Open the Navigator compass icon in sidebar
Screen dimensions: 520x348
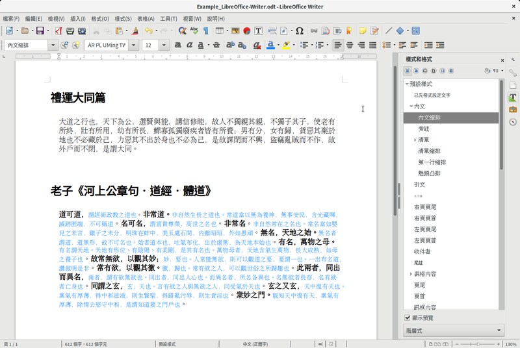[x=513, y=122]
